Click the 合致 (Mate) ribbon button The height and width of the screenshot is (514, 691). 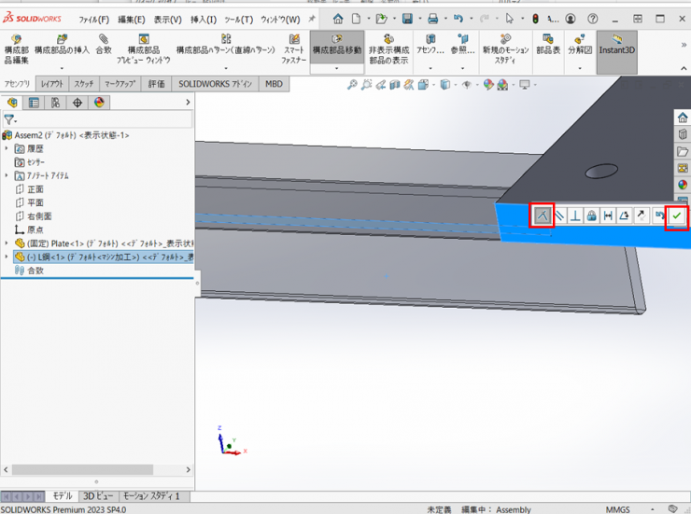click(104, 45)
